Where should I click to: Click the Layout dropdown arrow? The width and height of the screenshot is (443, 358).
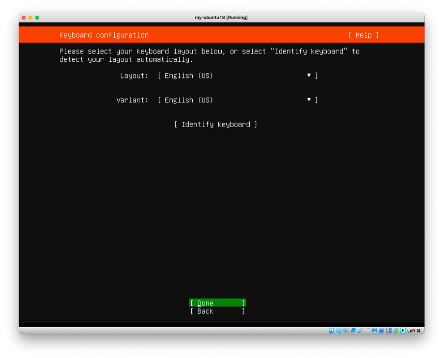pyautogui.click(x=309, y=75)
